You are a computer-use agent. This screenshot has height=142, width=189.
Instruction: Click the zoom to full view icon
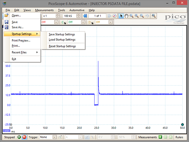[x=154, y=16]
